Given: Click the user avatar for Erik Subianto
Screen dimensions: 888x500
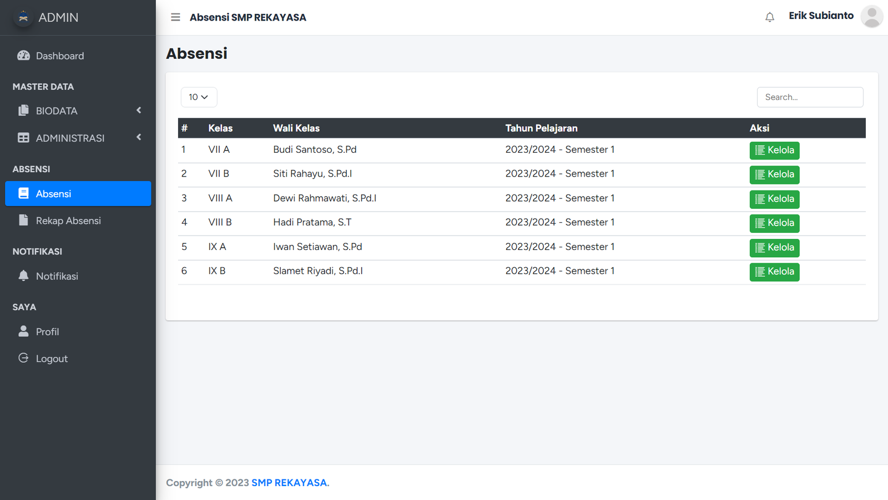Looking at the screenshot, I should pyautogui.click(x=871, y=17).
